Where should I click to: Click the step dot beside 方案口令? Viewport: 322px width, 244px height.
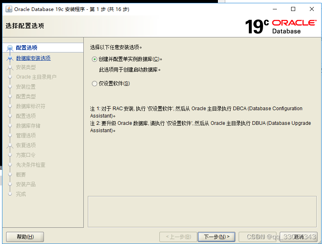pyautogui.click(x=10, y=155)
